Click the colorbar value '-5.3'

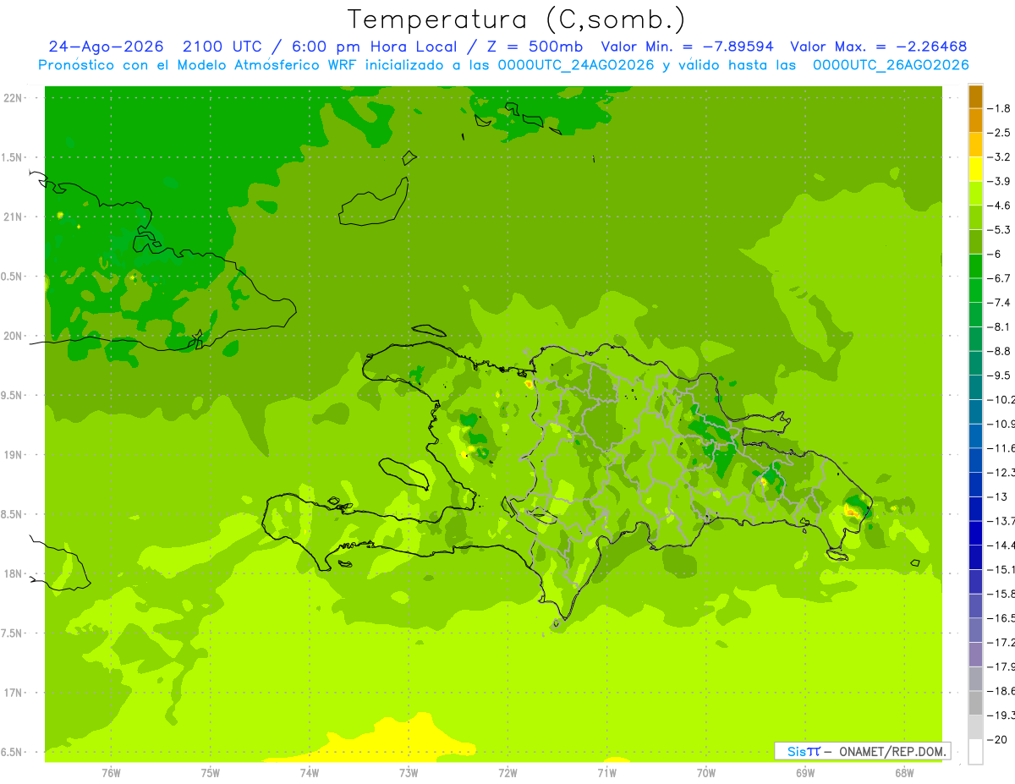[998, 229]
